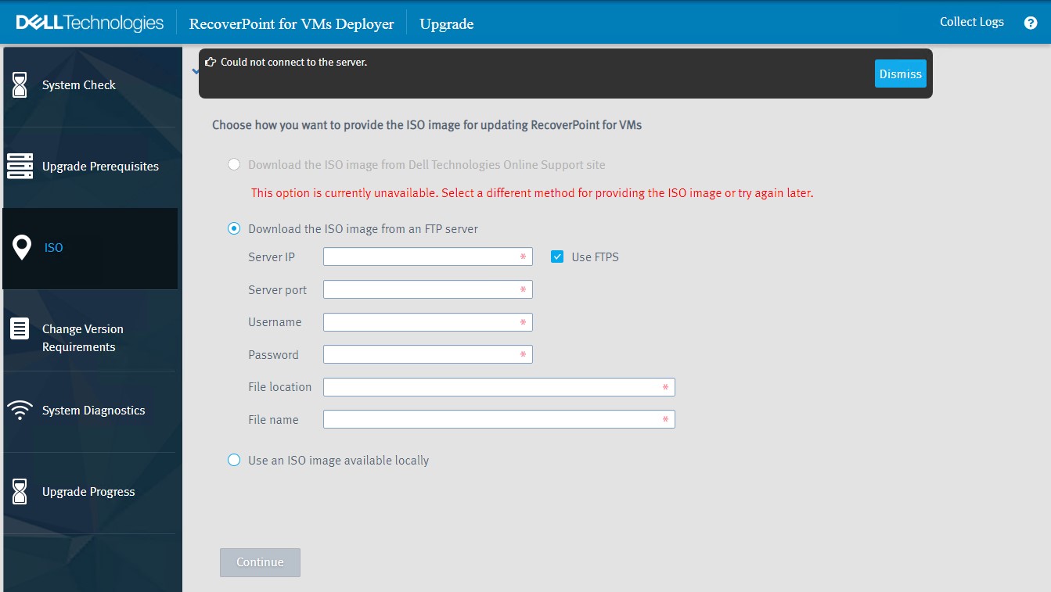
Task: Open RecoverPoint for VMs Deployer header item
Action: (292, 24)
